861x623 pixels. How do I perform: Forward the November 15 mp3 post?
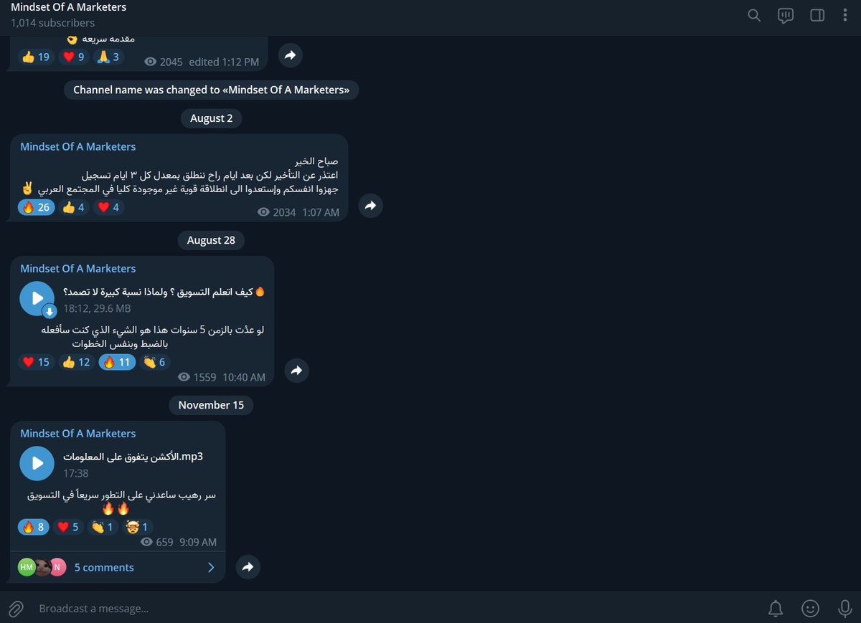pos(248,567)
